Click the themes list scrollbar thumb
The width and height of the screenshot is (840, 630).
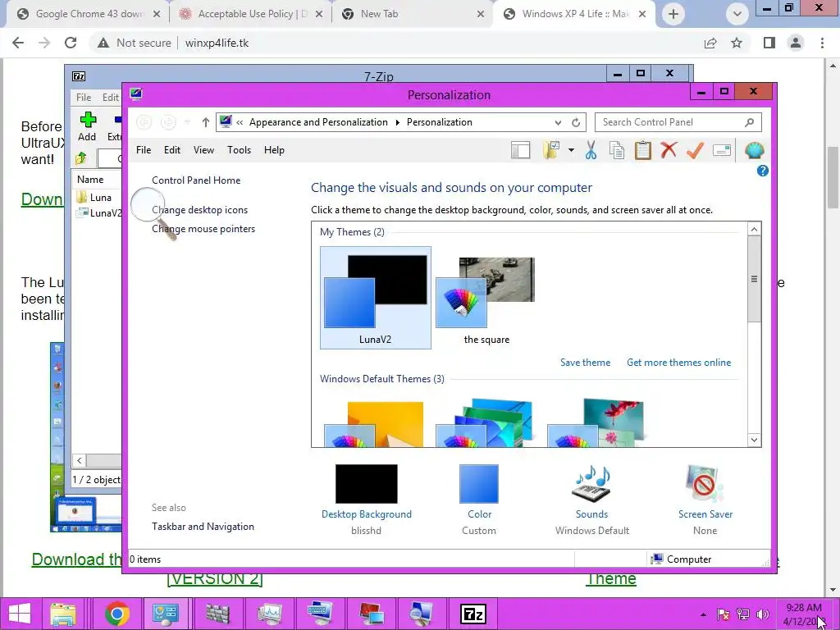[755, 279]
